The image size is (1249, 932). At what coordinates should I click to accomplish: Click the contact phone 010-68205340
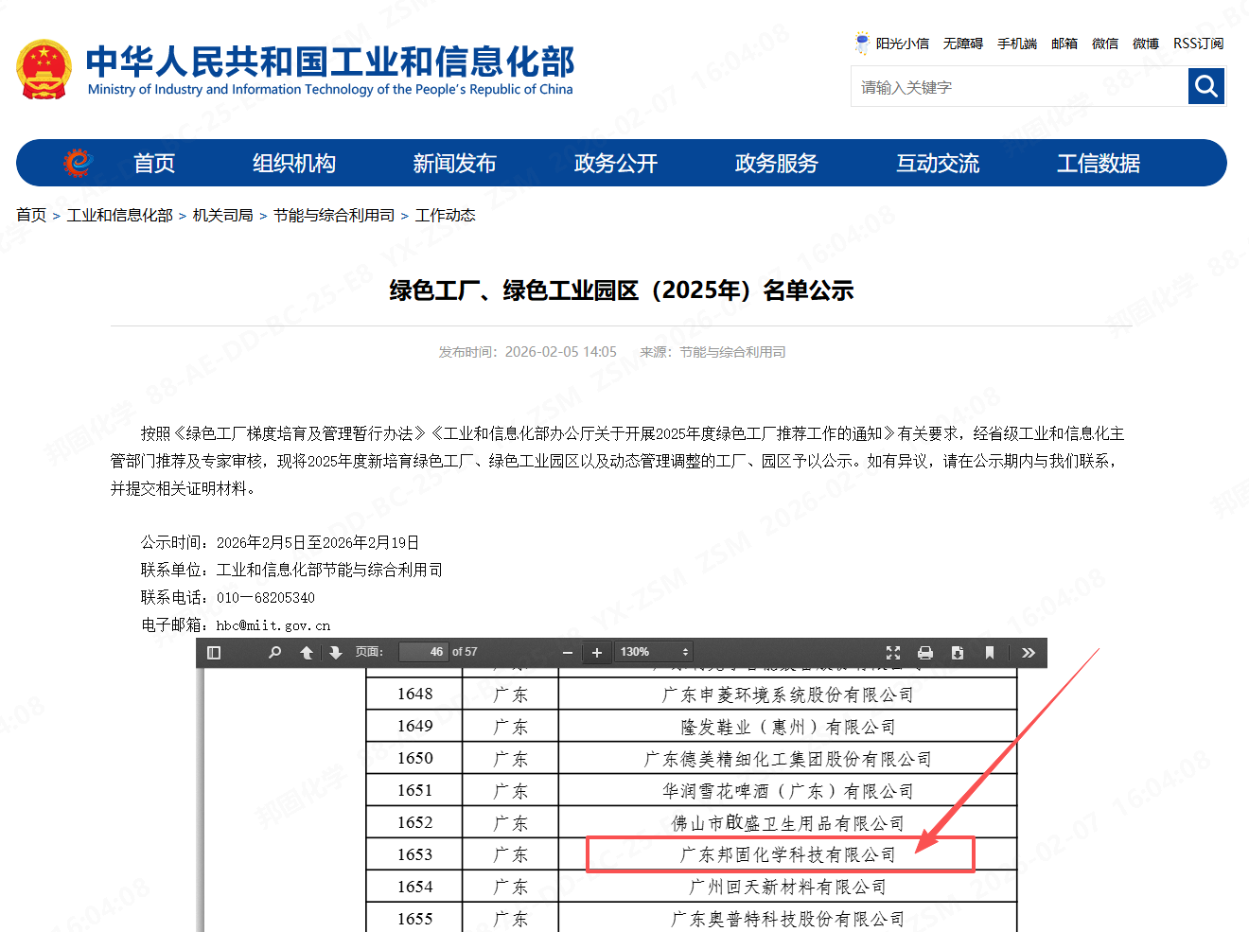click(266, 598)
